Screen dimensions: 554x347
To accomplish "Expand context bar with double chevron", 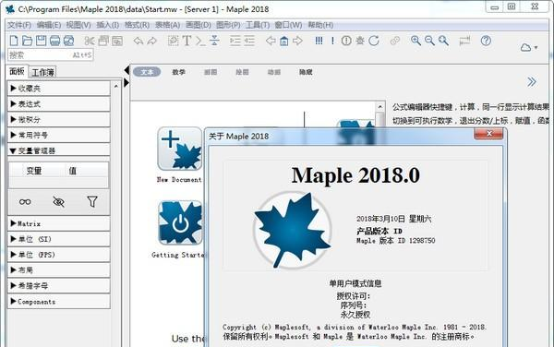I will [532, 82].
